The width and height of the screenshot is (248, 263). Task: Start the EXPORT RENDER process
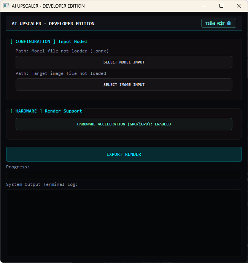[x=124, y=154]
